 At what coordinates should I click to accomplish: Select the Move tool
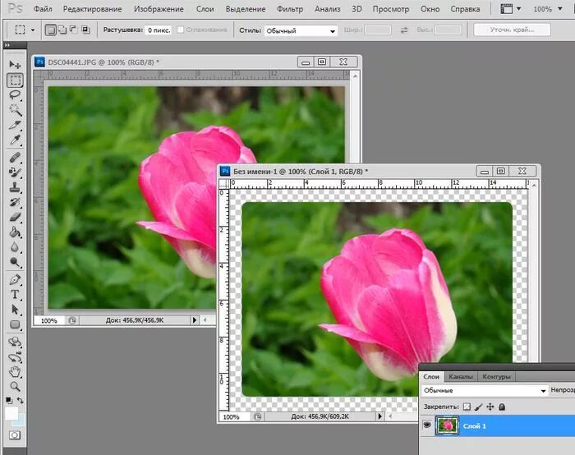coord(15,65)
